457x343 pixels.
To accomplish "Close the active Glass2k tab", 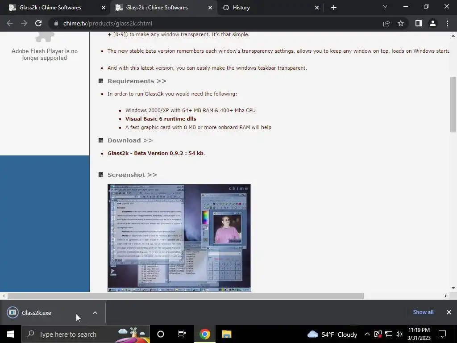I will pyautogui.click(x=210, y=8).
